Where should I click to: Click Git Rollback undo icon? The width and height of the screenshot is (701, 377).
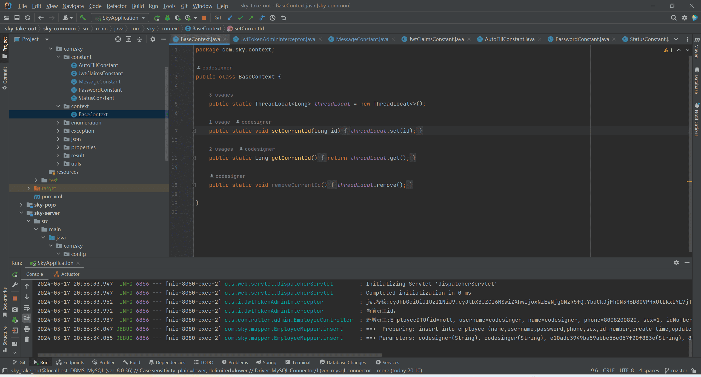tap(283, 18)
